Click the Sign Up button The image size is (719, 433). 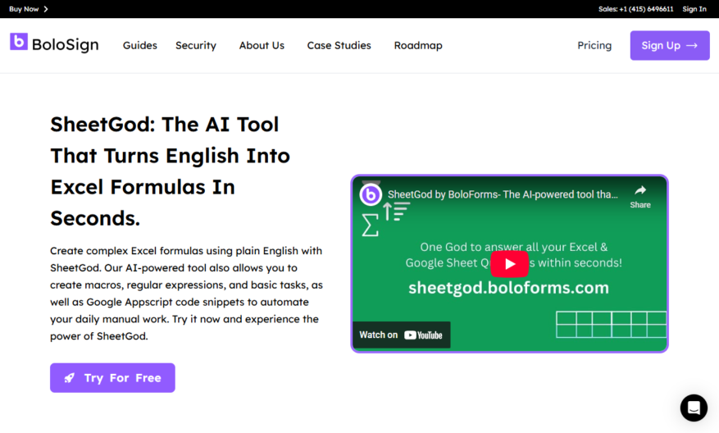[x=670, y=45]
